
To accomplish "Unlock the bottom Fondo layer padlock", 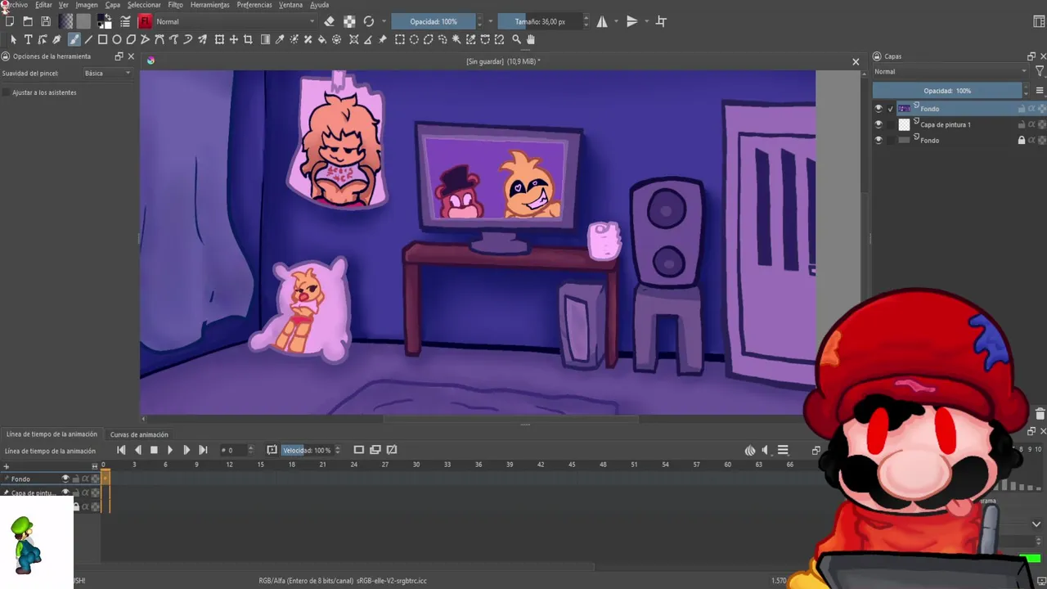I will coord(1022,140).
